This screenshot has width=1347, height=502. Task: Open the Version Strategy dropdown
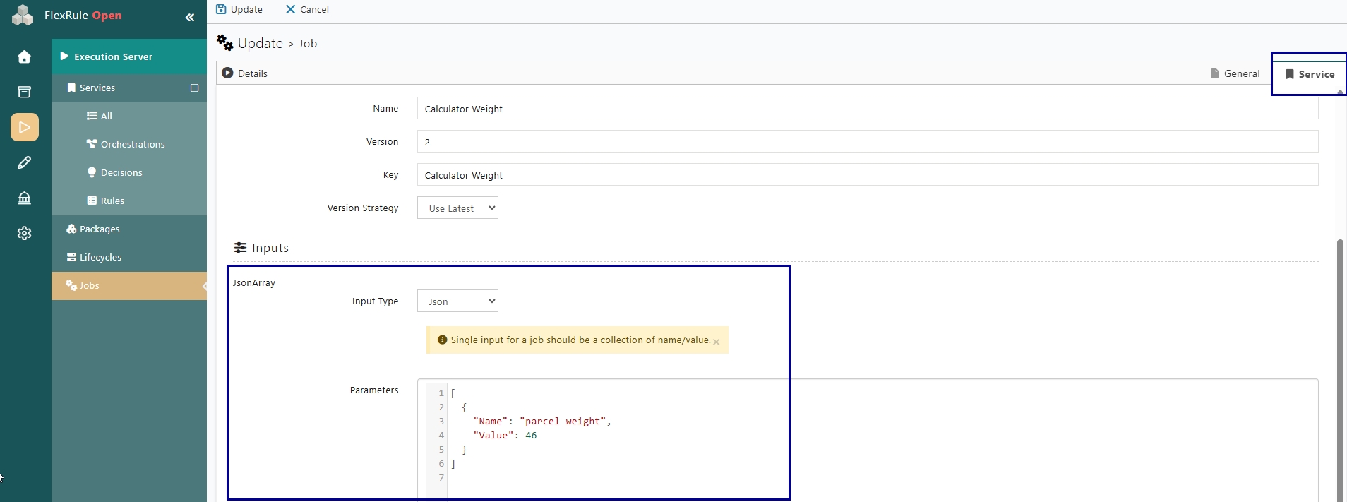tap(457, 208)
